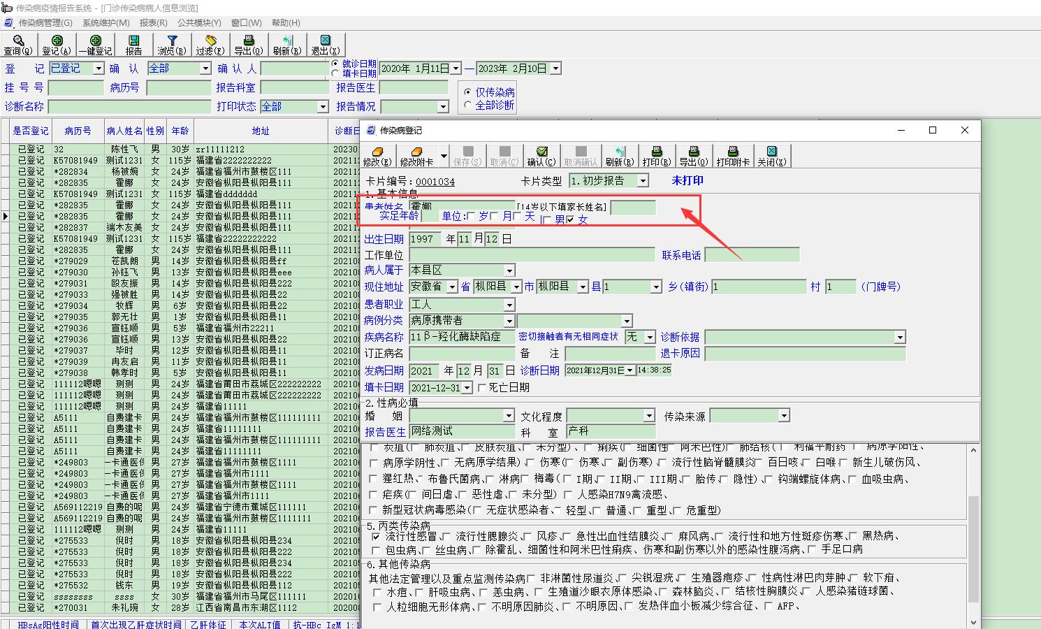Click the 确认(C) confirm icon in dialog
Viewport: 1041px width, 629px height.
541,152
